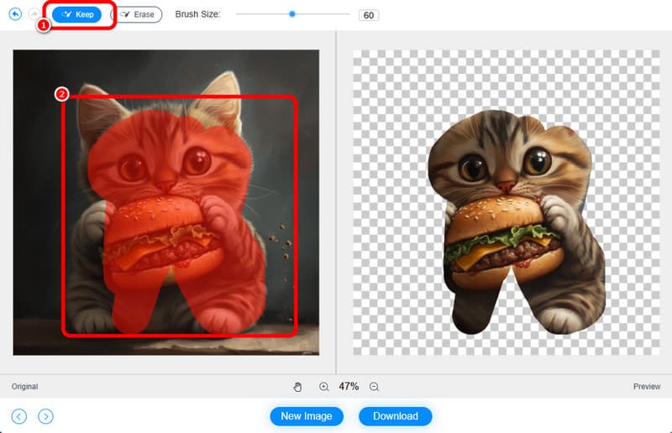Screen dimensions: 672x433
Task: Click the grayed redo arrow icon
Action: click(x=34, y=14)
